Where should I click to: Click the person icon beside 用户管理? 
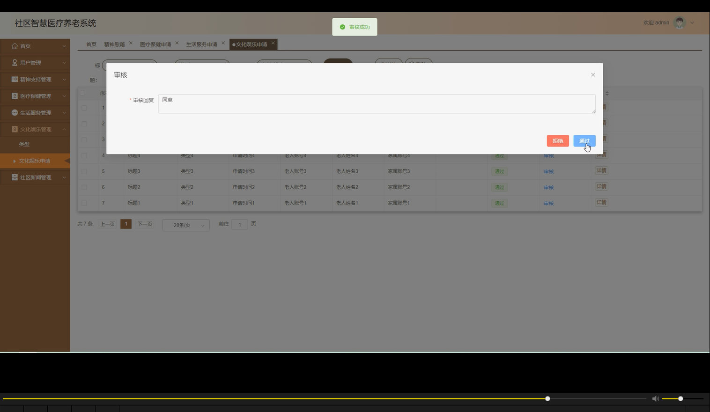[x=15, y=63]
